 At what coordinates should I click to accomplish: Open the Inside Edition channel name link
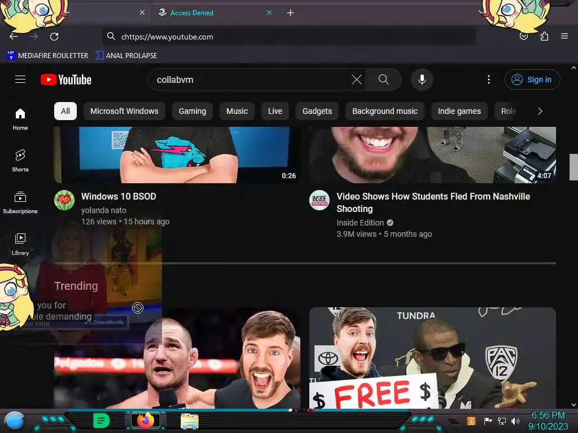[360, 223]
